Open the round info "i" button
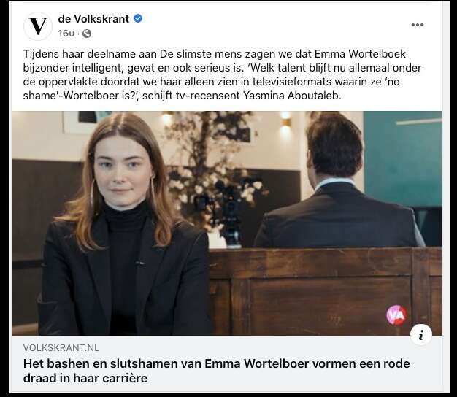 point(420,335)
